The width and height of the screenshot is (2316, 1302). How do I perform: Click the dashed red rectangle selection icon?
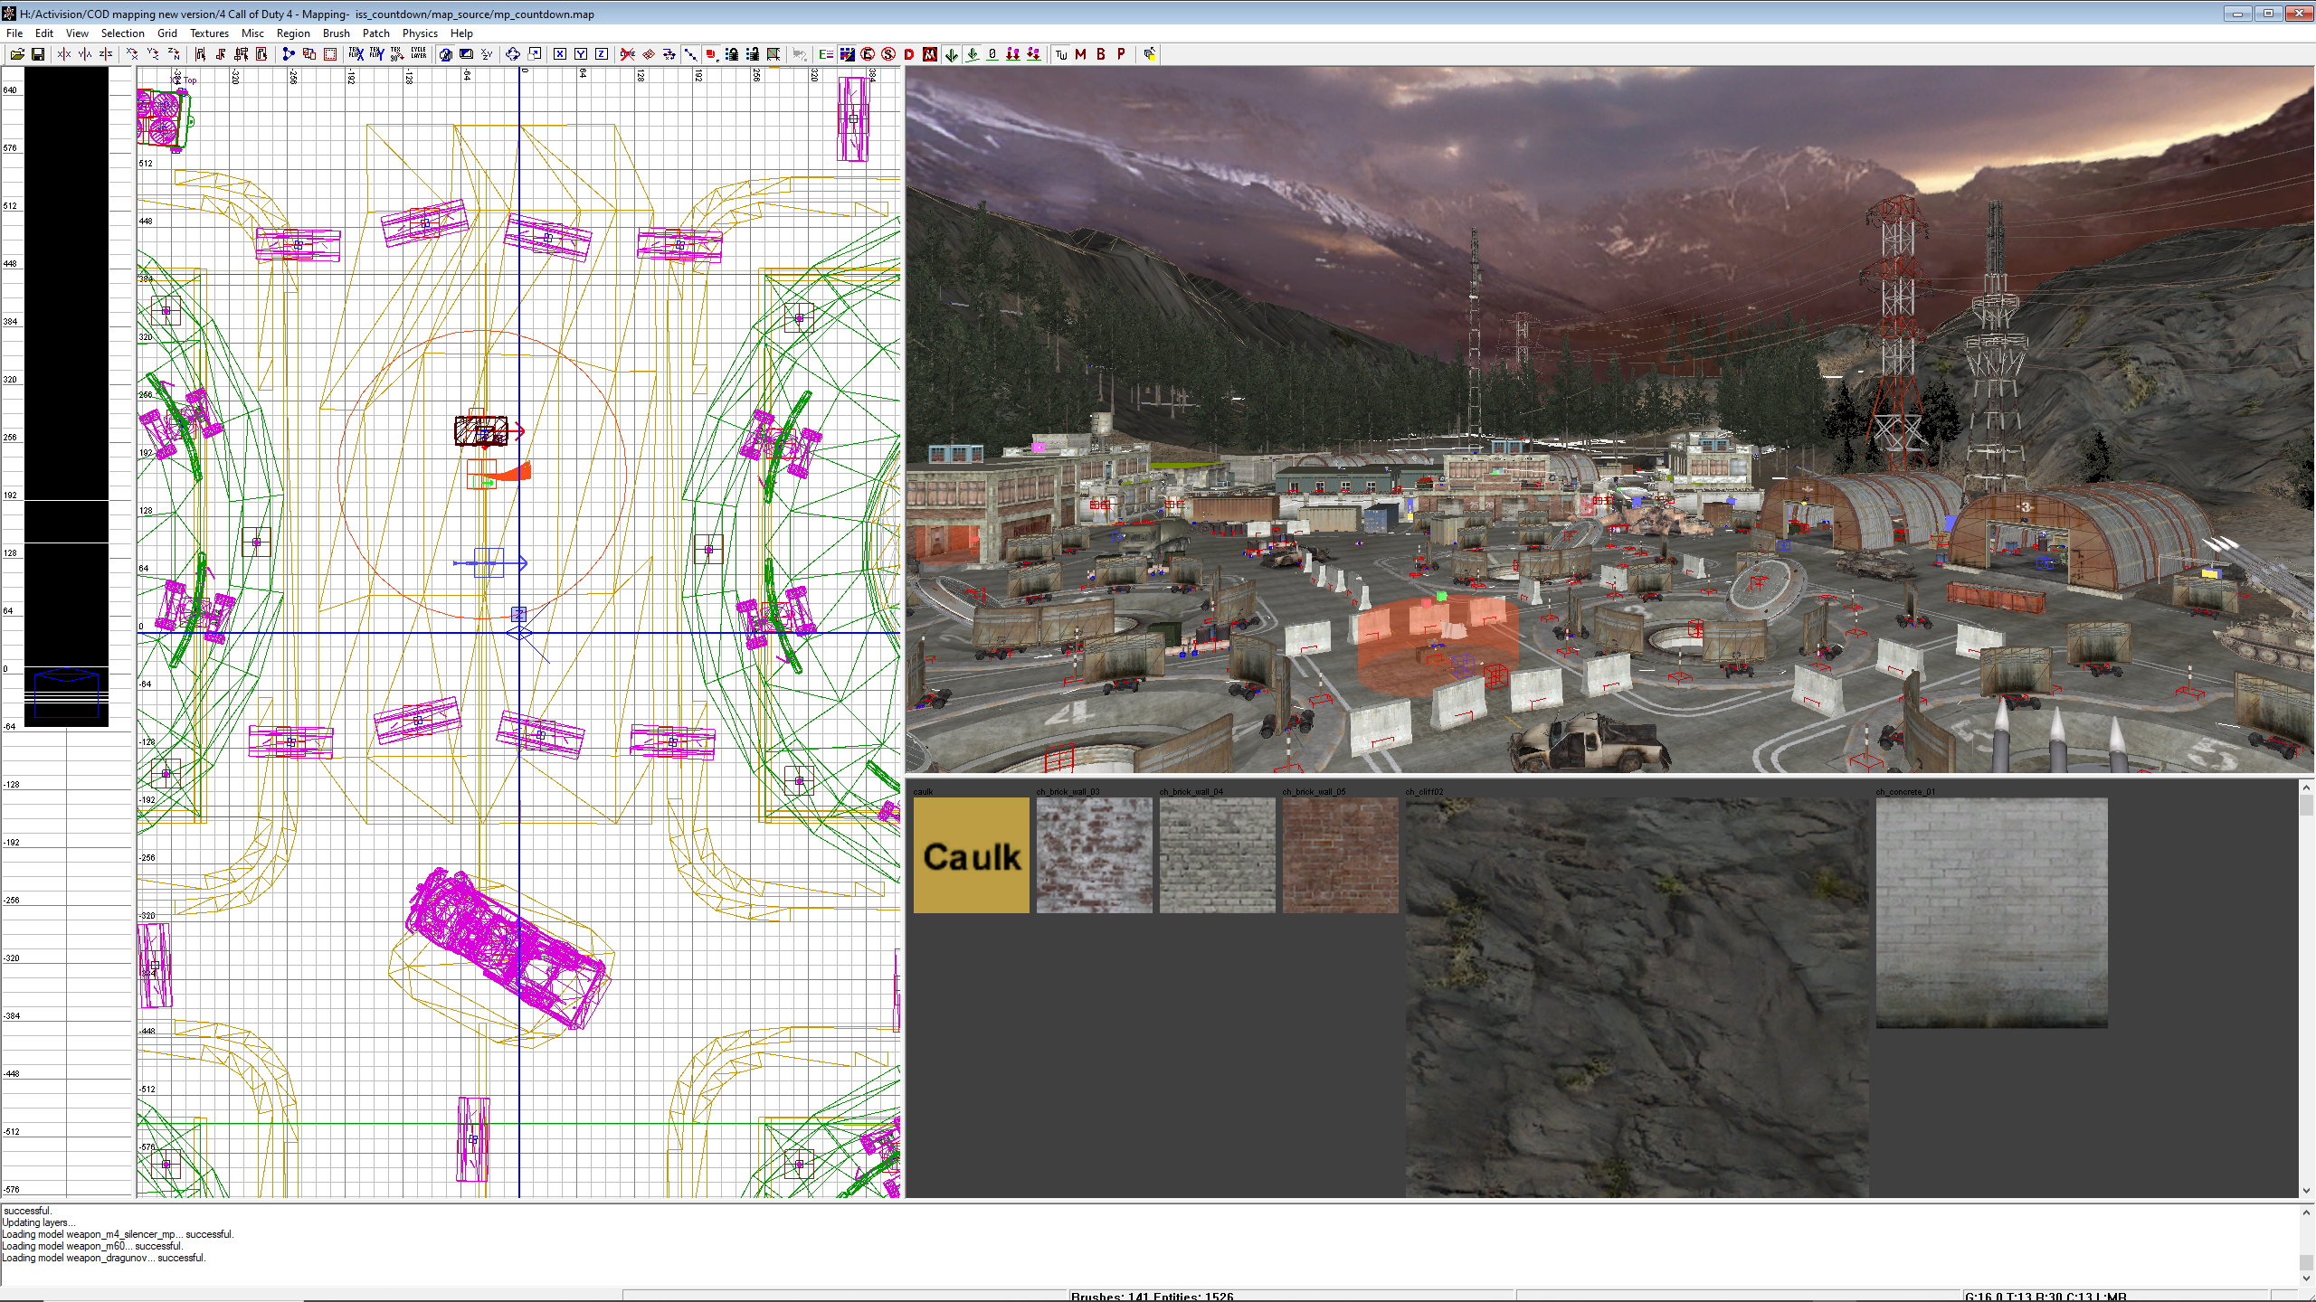[330, 54]
